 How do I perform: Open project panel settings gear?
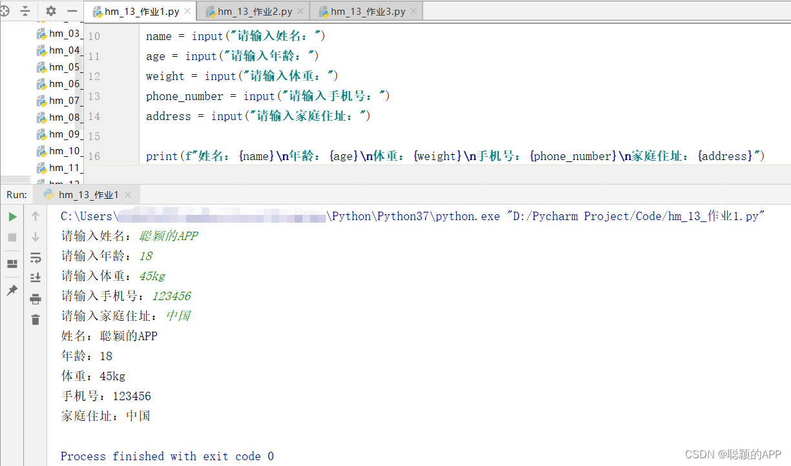coord(51,11)
